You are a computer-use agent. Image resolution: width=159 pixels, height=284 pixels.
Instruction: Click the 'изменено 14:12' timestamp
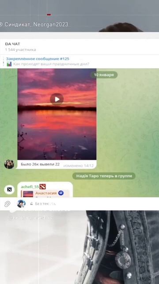tap(79, 166)
